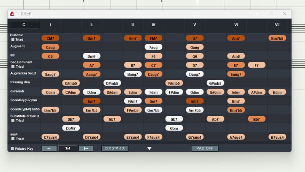Image resolution: width=305 pixels, height=172 pixels.
Task: Trigger the F7 pad
Action: point(256,65)
